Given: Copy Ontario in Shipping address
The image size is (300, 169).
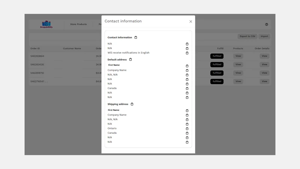Looking at the screenshot, I should [187, 128].
